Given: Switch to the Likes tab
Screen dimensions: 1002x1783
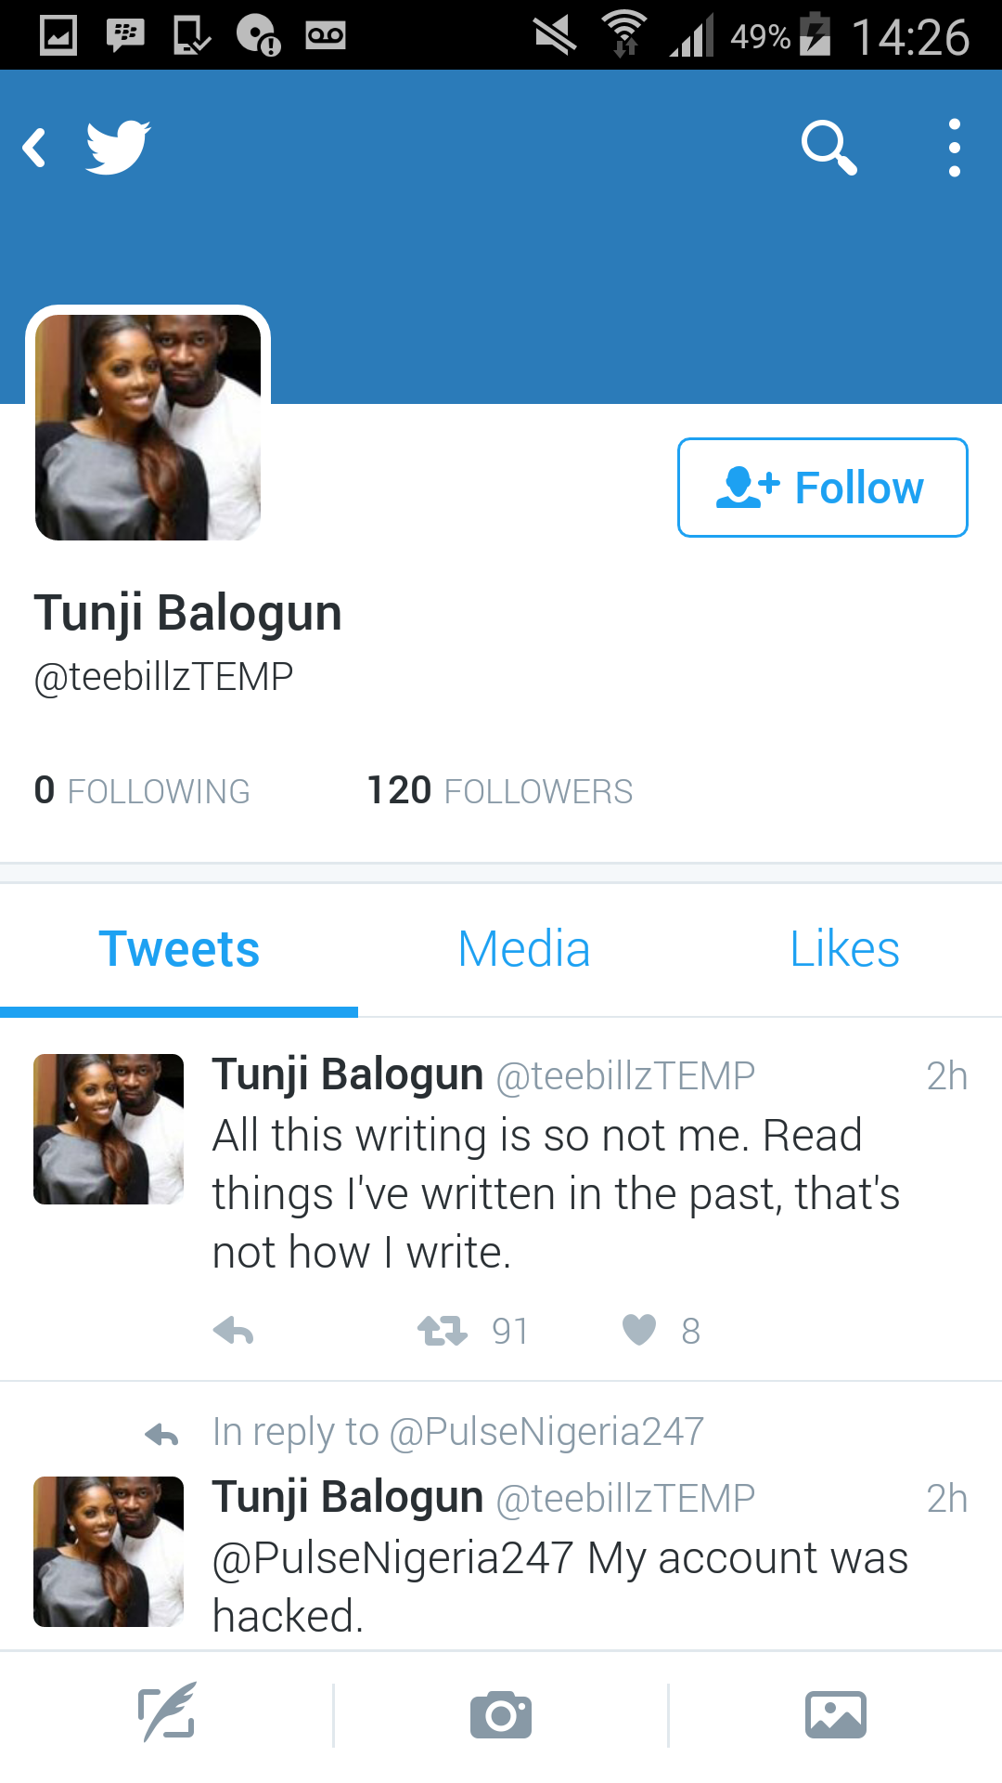Looking at the screenshot, I should tap(844, 950).
